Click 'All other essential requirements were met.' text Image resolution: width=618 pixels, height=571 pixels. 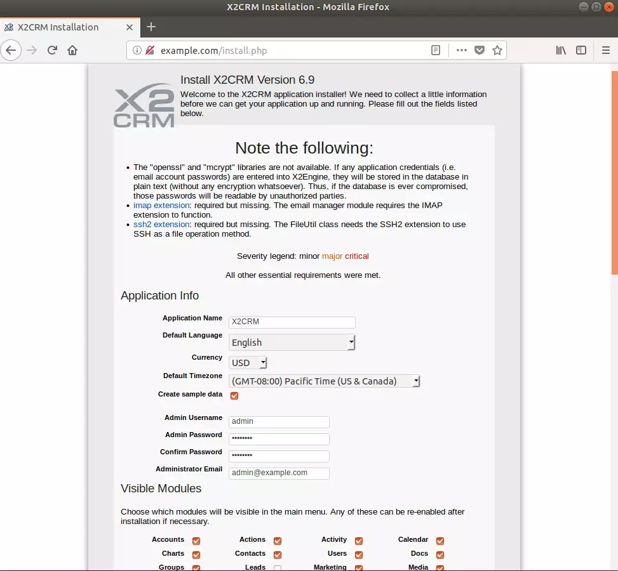[x=303, y=275]
